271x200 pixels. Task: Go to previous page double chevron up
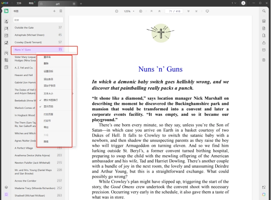159,11
